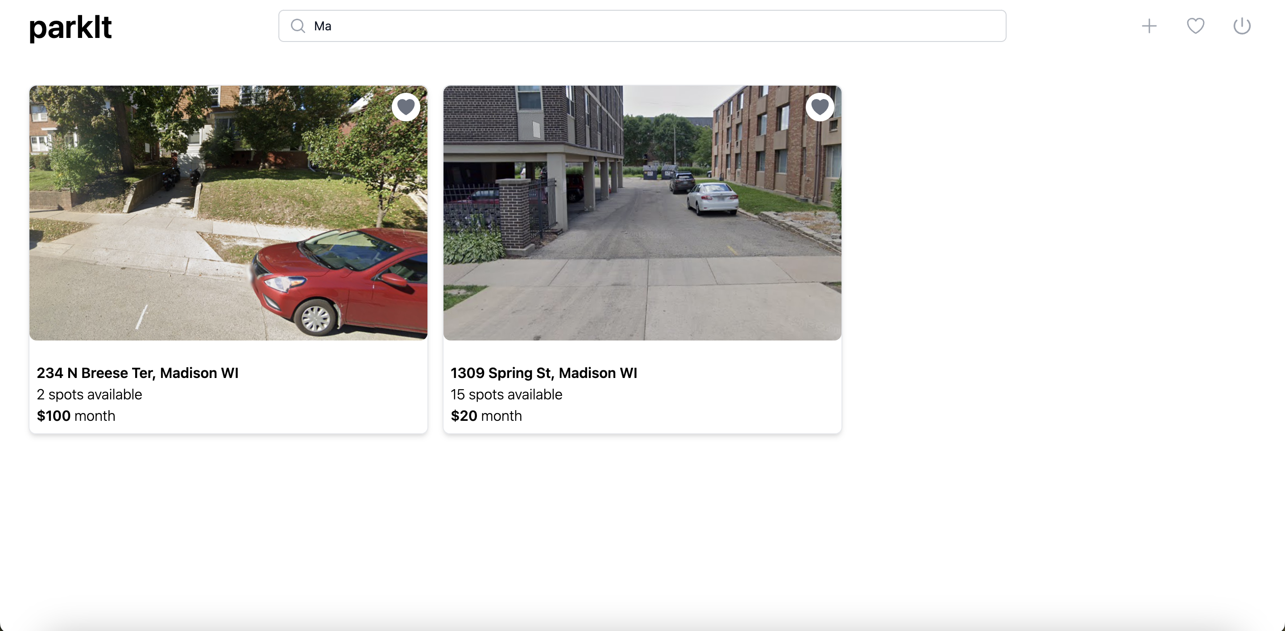Click the plus icon to add listing
The image size is (1285, 631).
(1149, 26)
